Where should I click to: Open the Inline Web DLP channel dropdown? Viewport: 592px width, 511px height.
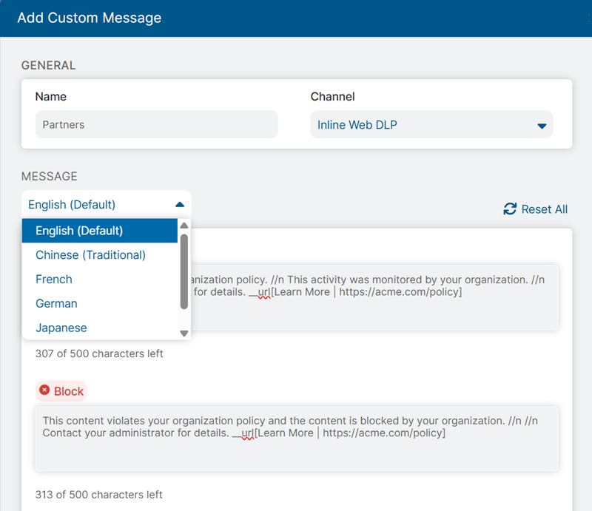coord(431,125)
